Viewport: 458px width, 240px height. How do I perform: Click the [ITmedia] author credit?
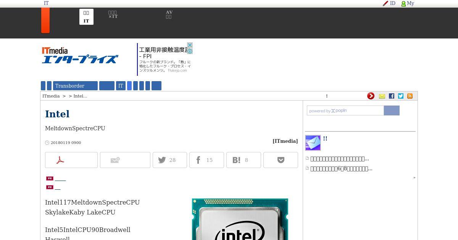point(285,141)
